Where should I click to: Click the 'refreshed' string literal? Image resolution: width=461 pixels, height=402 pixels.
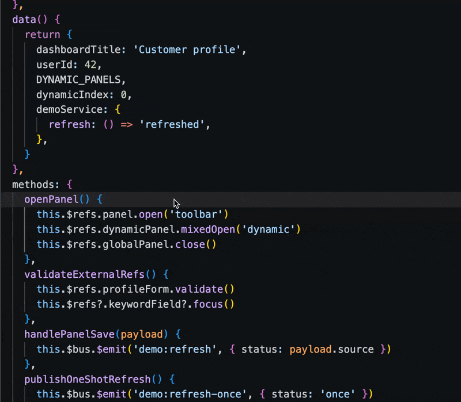coord(172,124)
